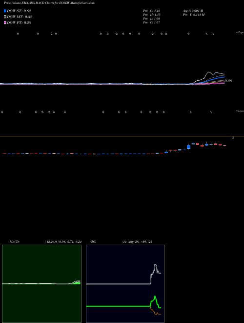Click the magenta DOW PT legend swatch
This screenshot has width=244, height=323.
click(x=5, y=23)
